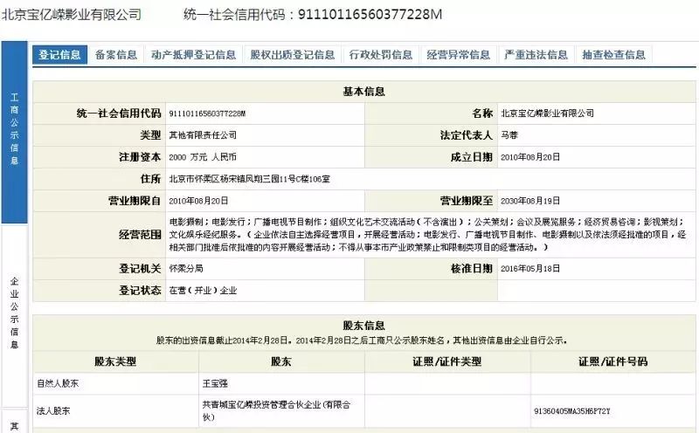Click the 法定代表人 field label
This screenshot has width=699, height=433.
tap(467, 135)
